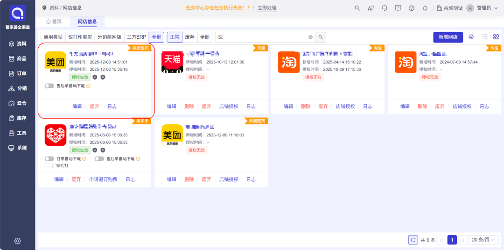Image resolution: width=504 pixels, height=250 pixels.
Task: Open the 云仓 sidebar module
Action: click(x=18, y=103)
